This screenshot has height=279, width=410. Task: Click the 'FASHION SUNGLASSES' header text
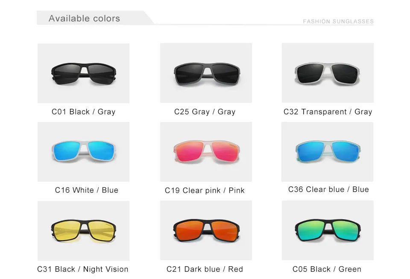click(338, 21)
